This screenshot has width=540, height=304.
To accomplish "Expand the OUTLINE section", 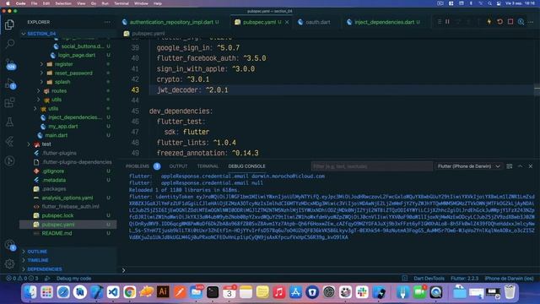I will click(37, 252).
